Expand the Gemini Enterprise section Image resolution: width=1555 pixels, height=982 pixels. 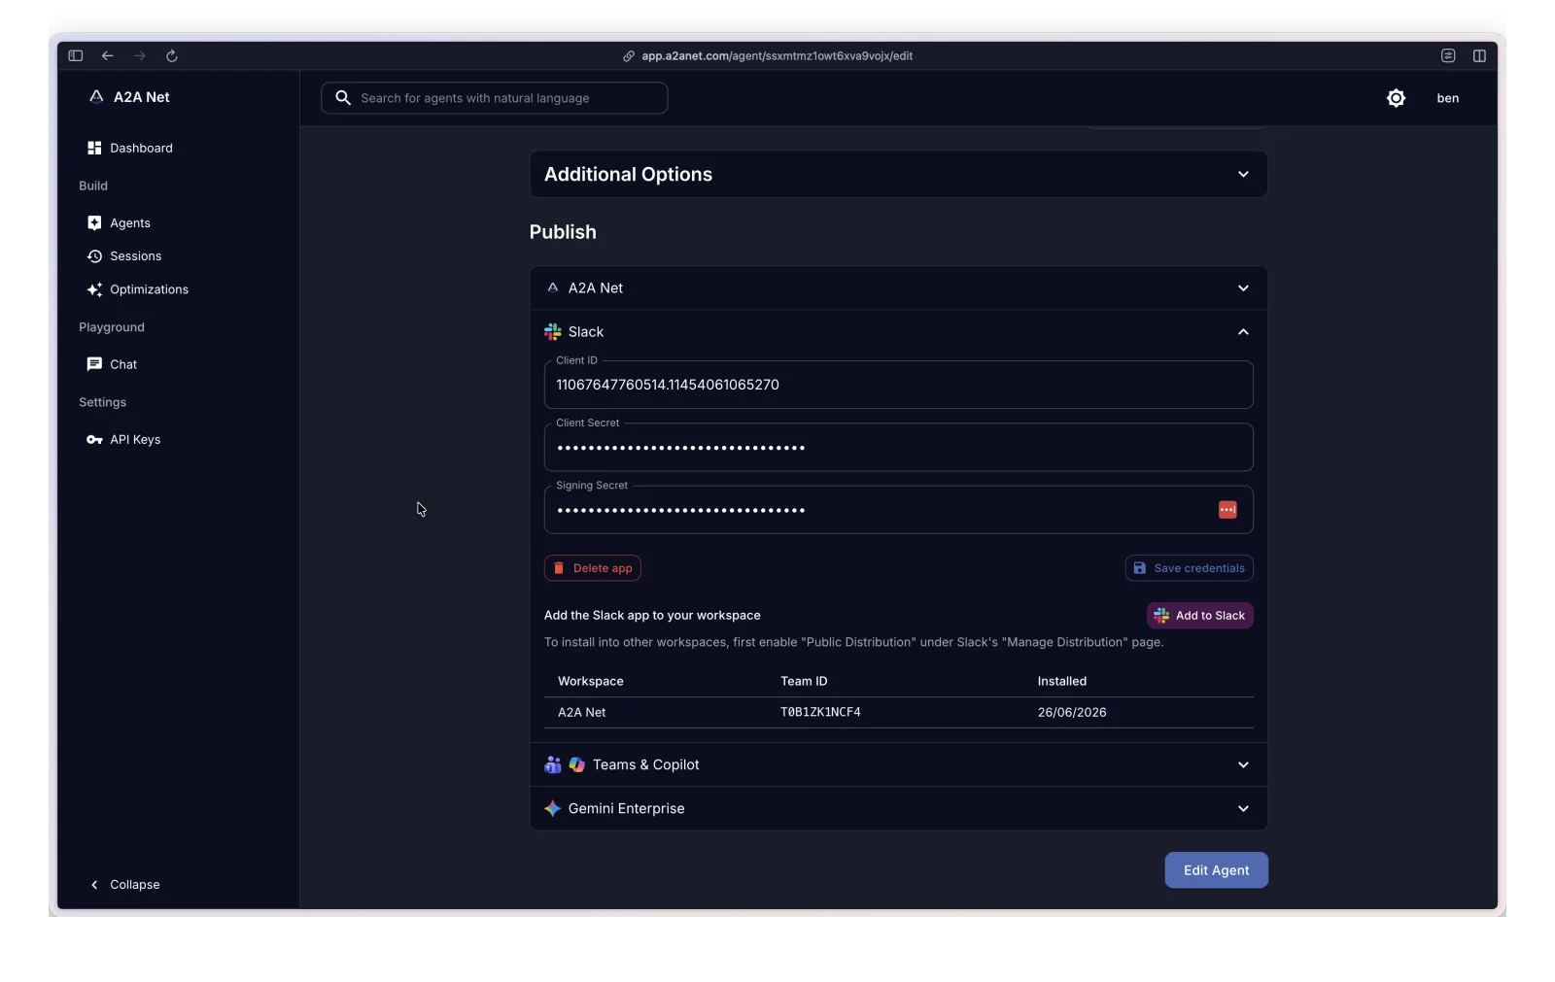click(898, 809)
